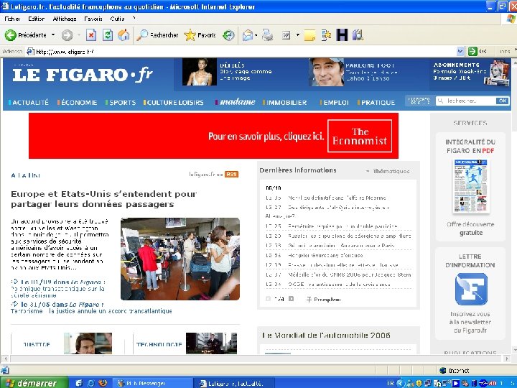The width and height of the screenshot is (517, 388).
Task: Click in the site search field
Action: pos(466,101)
